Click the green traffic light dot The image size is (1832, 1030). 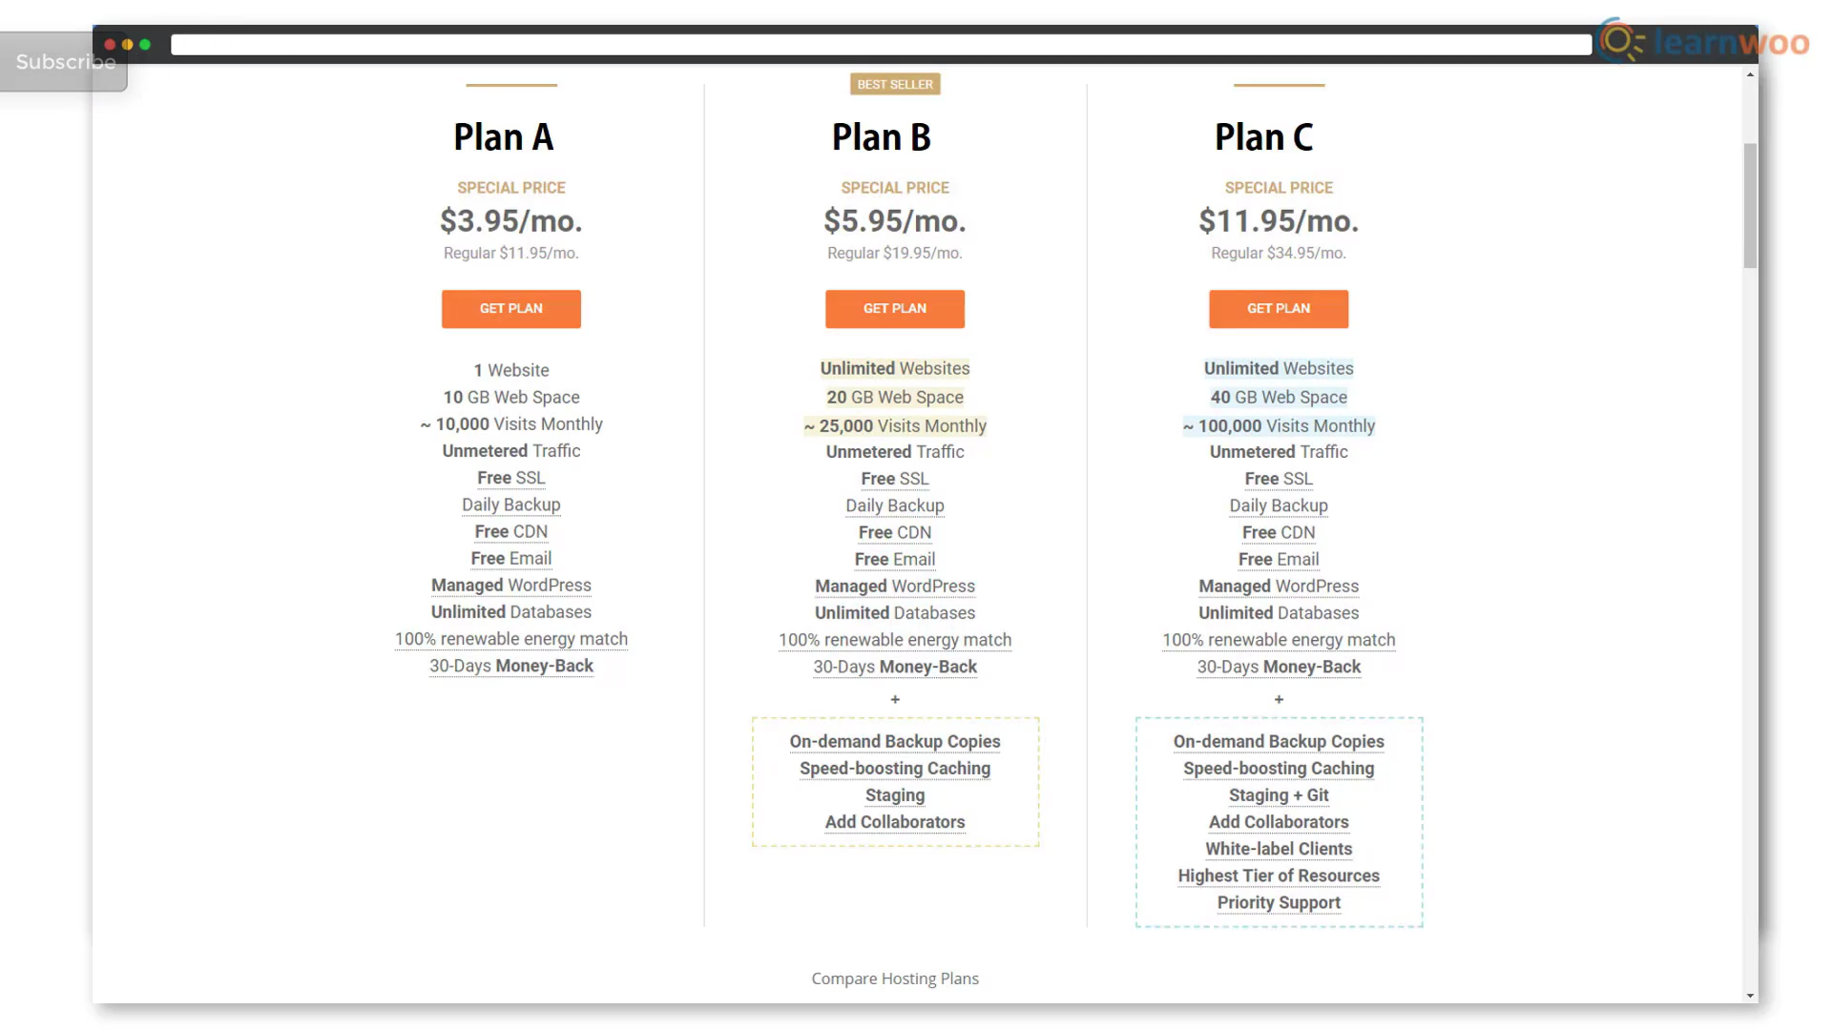coord(143,43)
